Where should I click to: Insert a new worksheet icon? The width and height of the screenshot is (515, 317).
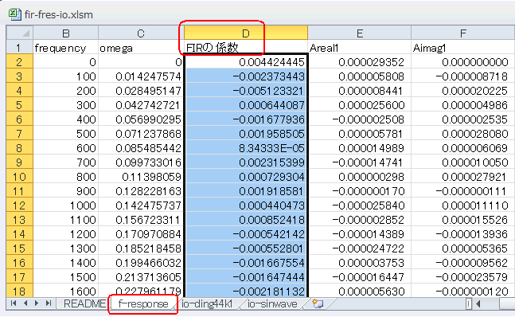tap(318, 303)
